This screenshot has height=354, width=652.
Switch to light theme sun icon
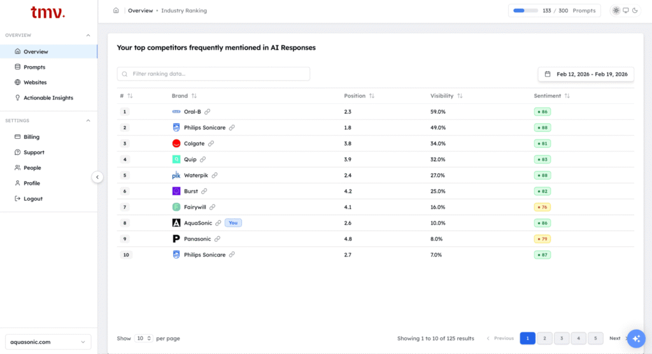(616, 10)
